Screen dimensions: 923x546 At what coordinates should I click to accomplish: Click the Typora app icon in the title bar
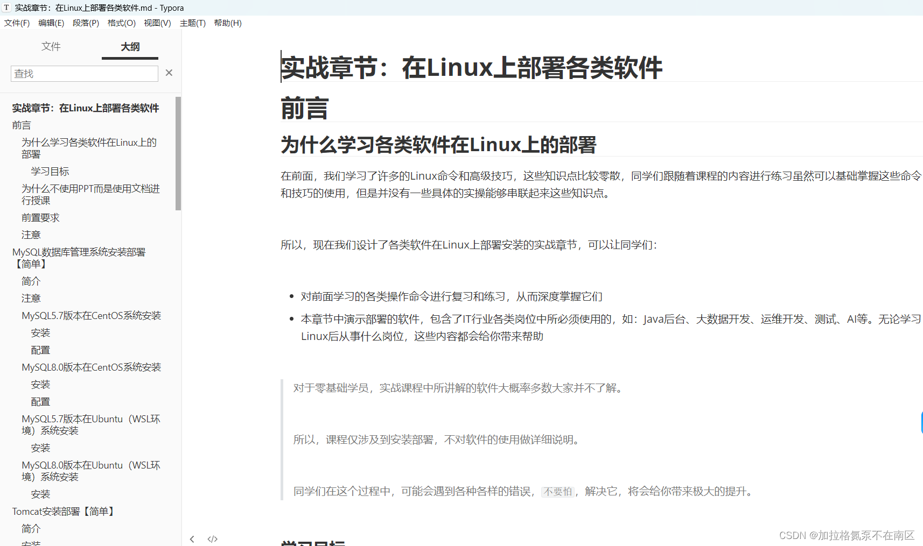6,8
